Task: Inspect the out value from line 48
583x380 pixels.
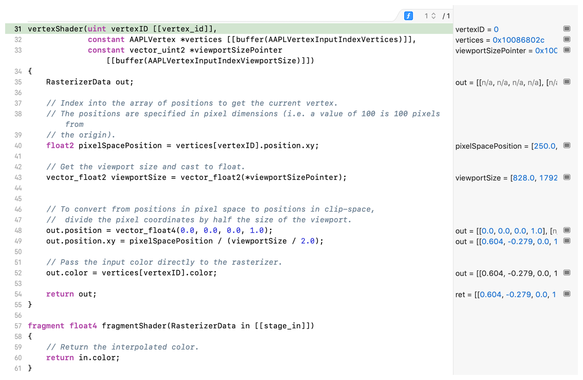Action: [x=567, y=230]
